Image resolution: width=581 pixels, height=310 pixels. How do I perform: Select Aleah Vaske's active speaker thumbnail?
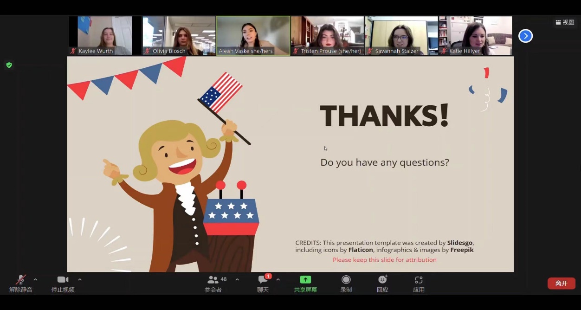click(253, 36)
